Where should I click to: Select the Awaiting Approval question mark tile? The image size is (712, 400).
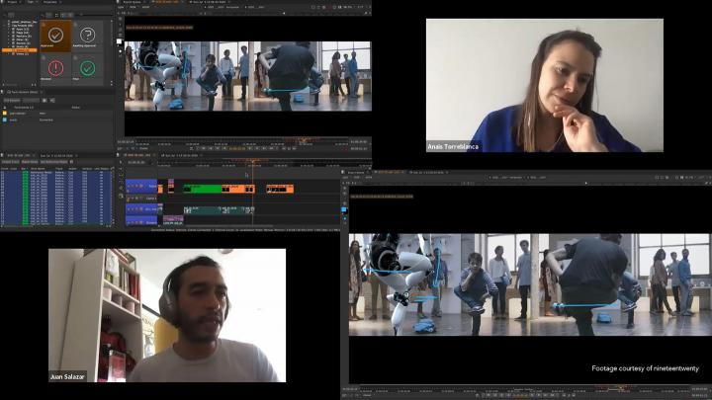[x=87, y=39]
